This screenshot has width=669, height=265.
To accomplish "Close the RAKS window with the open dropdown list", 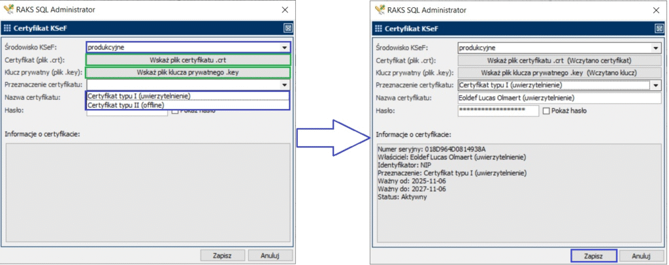I will [x=284, y=10].
